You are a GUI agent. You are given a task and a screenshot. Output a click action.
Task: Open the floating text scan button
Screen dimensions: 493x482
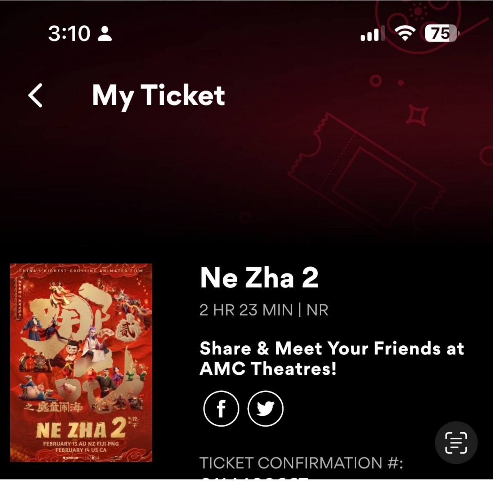(x=456, y=443)
